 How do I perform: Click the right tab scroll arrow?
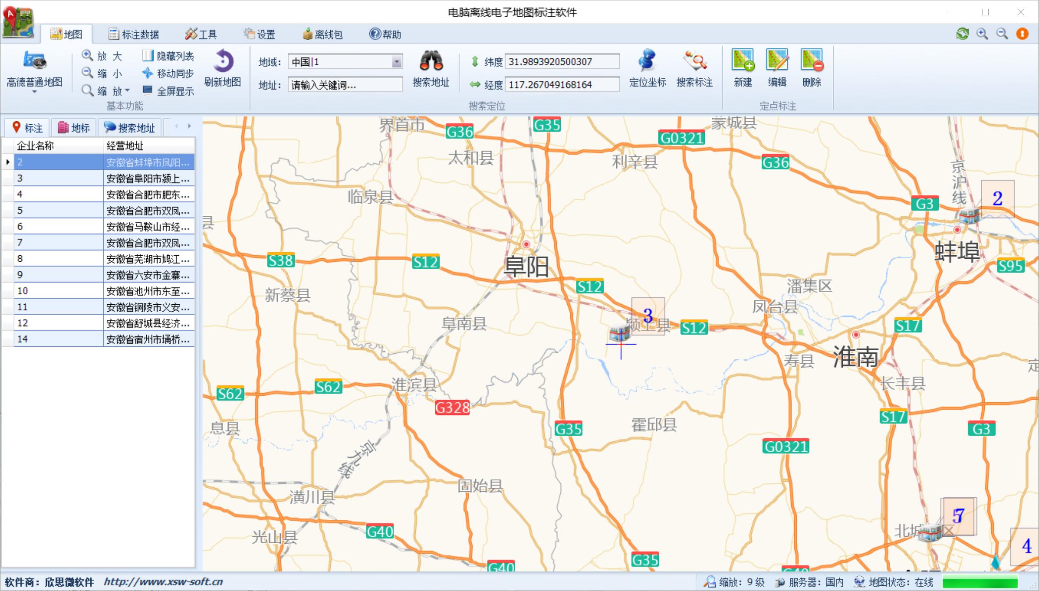click(189, 126)
